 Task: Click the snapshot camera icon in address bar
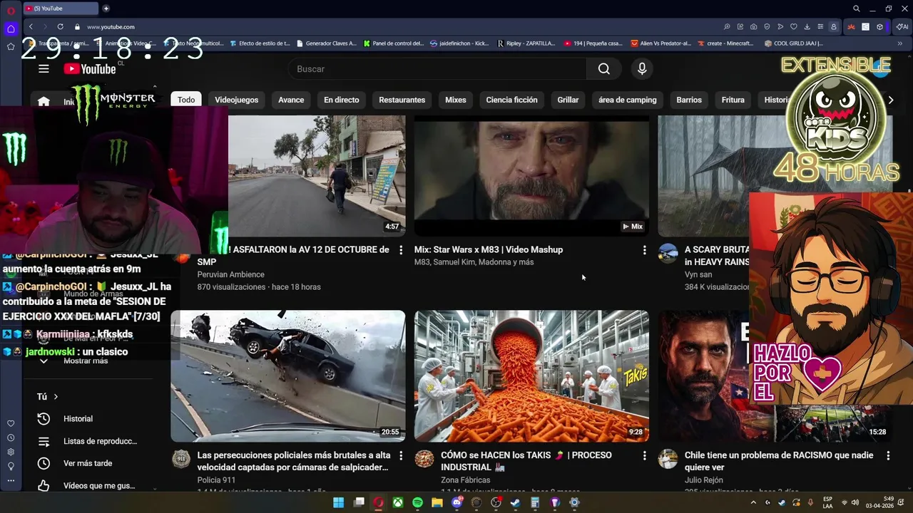click(754, 26)
